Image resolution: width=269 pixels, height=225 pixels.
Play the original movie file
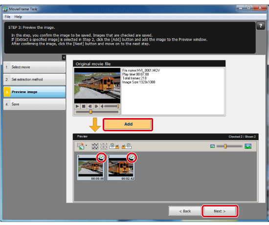(77, 106)
